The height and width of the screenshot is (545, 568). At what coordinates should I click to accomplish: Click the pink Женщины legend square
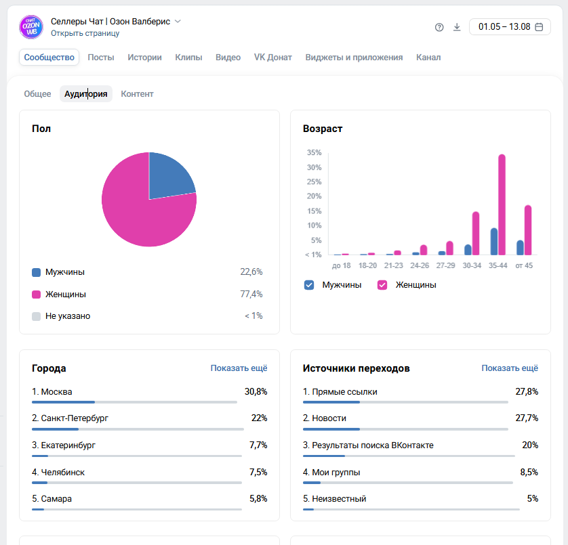[x=36, y=295]
